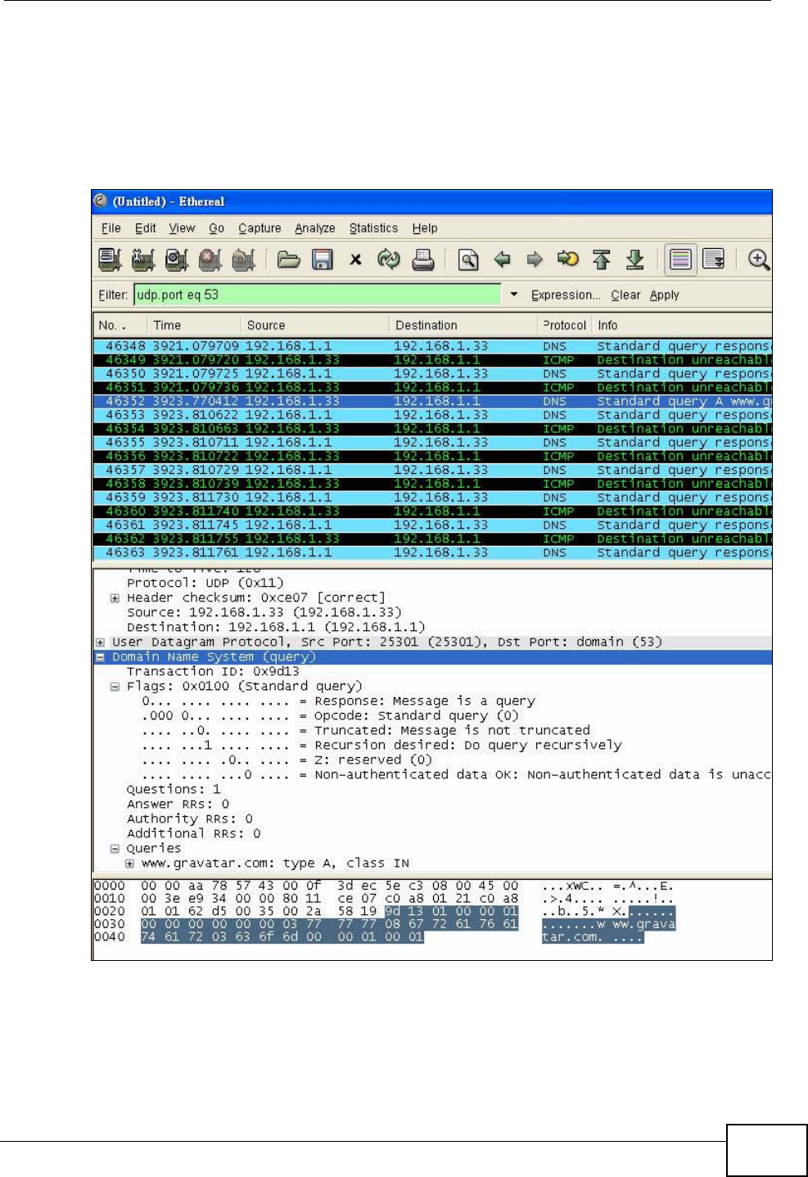Expand User Datagram Protocol node
Screen dimensions: 808x1177
(100, 643)
